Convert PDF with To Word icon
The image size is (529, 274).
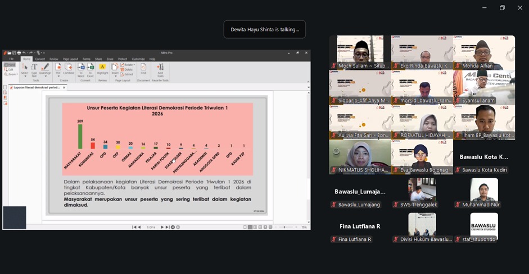(x=82, y=67)
